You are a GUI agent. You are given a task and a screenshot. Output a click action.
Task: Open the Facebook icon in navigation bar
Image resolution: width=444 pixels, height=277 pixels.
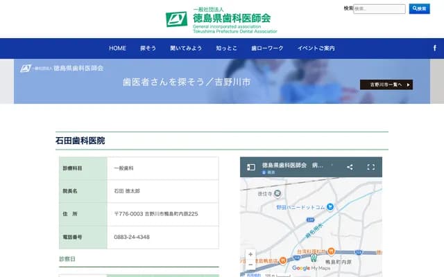(435, 48)
